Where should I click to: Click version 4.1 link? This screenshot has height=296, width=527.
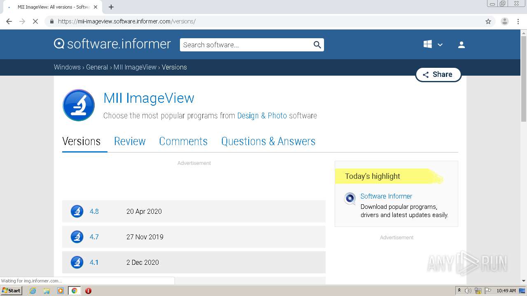[x=94, y=262]
